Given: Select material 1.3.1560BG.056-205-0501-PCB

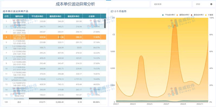Looking at the screenshot, I should [19, 58].
